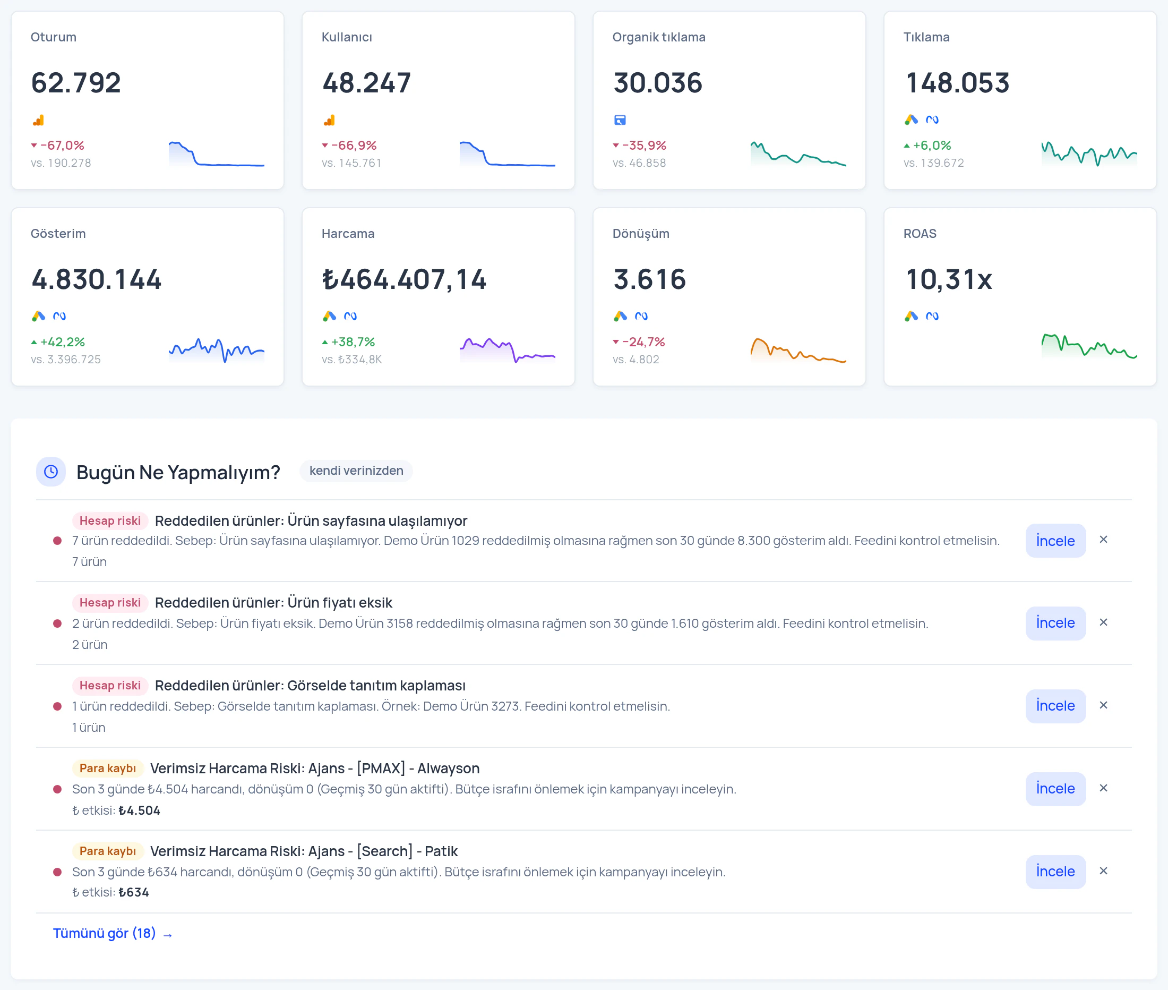This screenshot has height=990, width=1168.
Task: Click the Google Ads icon in Tıklama card
Action: click(911, 120)
